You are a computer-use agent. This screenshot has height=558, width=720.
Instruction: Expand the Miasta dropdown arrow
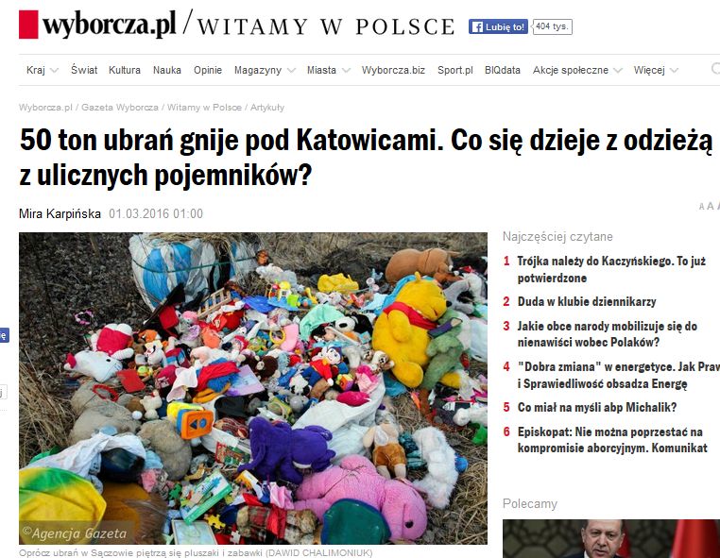[x=346, y=71]
